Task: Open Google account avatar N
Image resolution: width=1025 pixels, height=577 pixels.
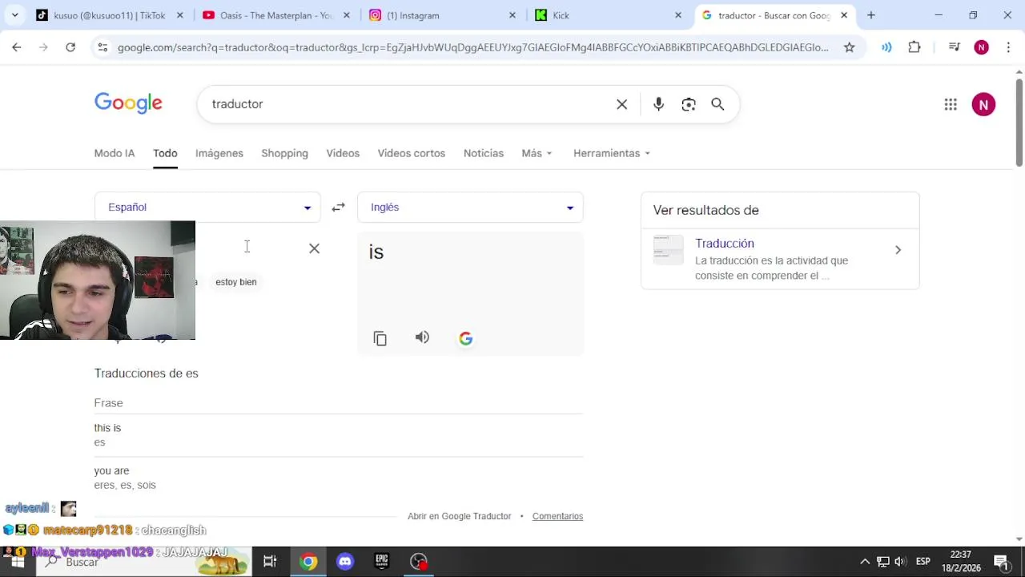Action: [983, 104]
